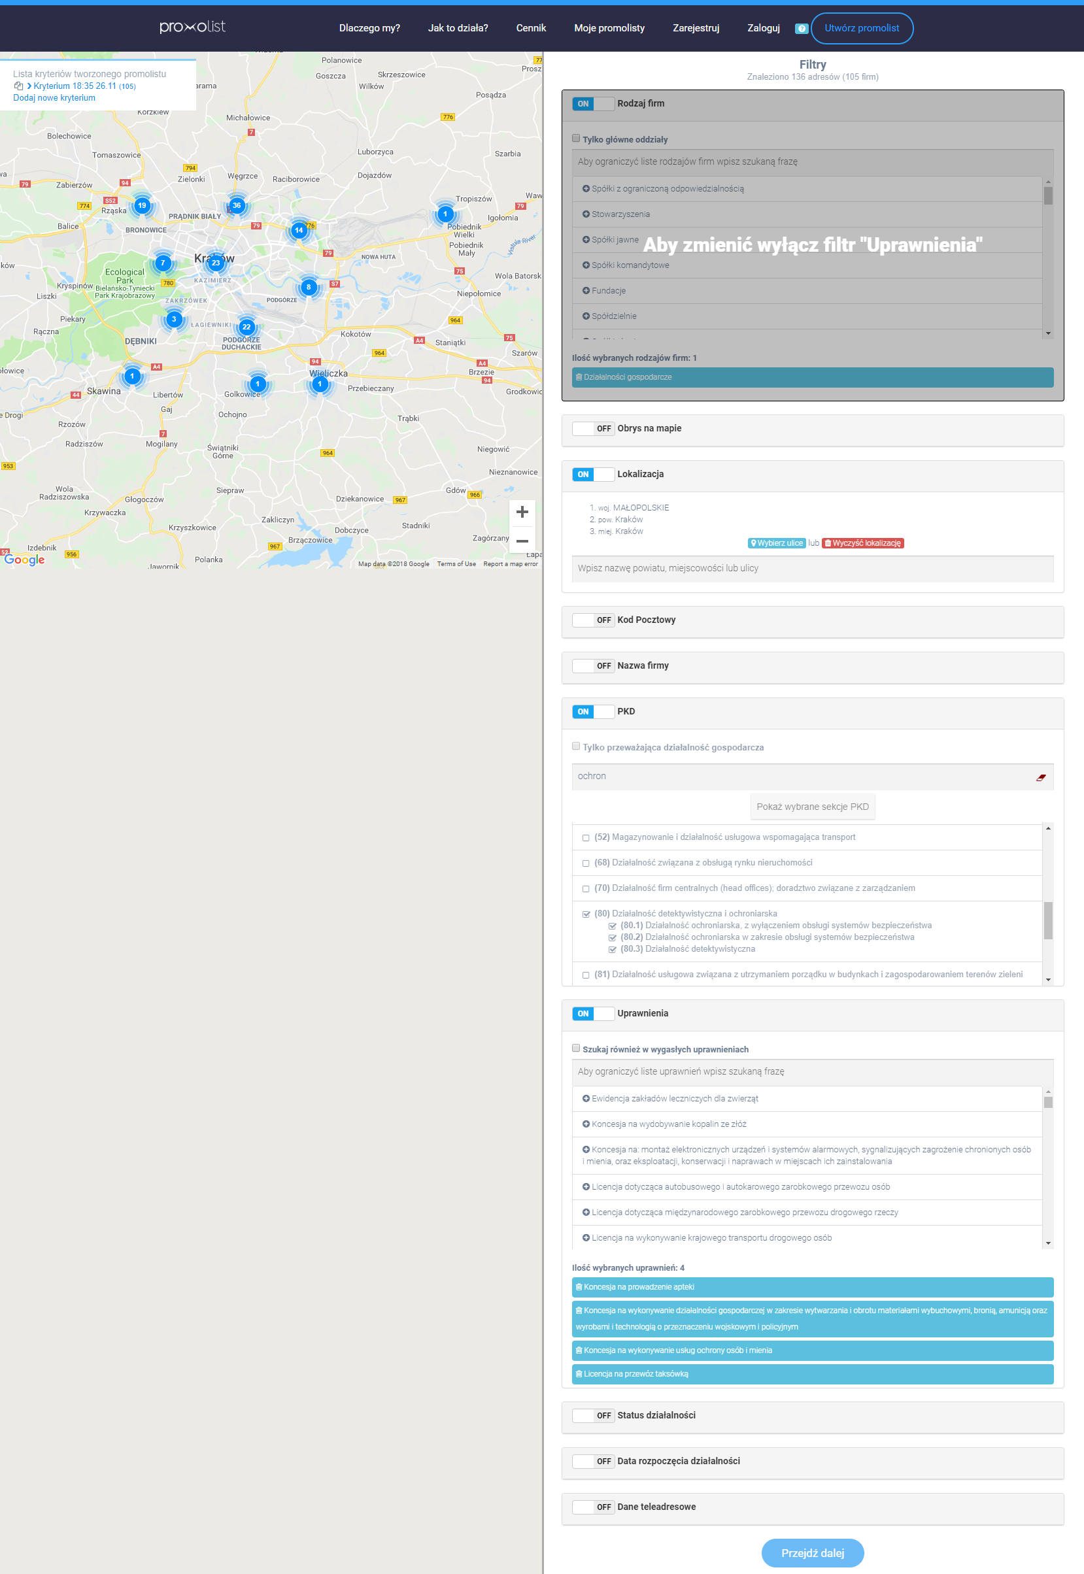
Task: Click the map cluster marker labeled 36
Action: 237,205
